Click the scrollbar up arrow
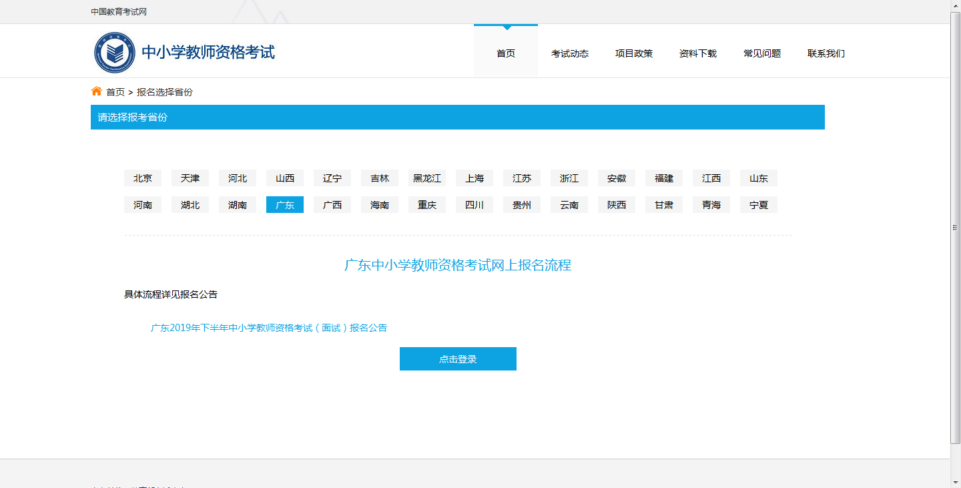961x488 pixels. (x=955, y=5)
